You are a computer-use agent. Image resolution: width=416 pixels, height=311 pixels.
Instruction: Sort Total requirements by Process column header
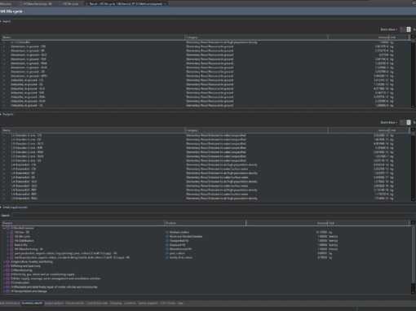pyautogui.click(x=83, y=223)
